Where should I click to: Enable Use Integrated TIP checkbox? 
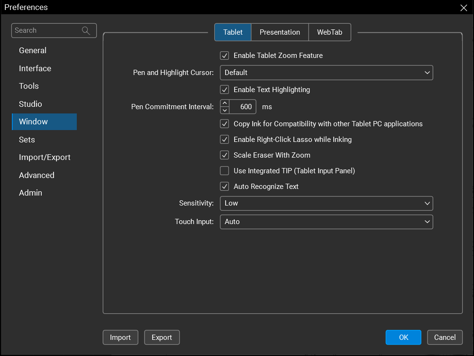[x=225, y=171]
